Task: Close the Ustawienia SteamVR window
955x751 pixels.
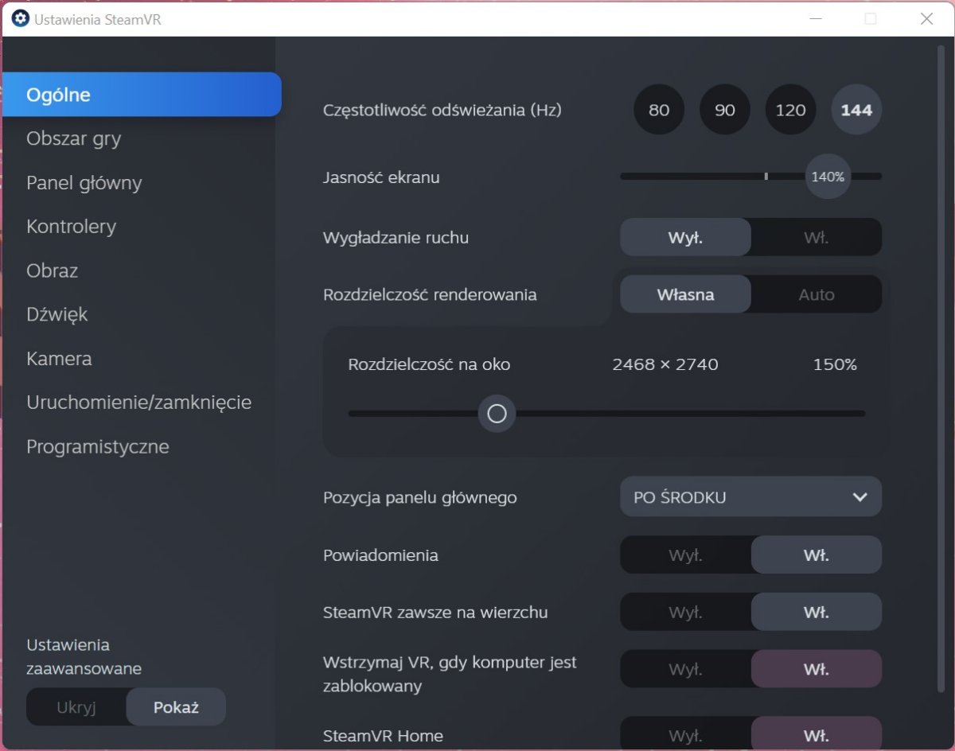Action: (926, 18)
